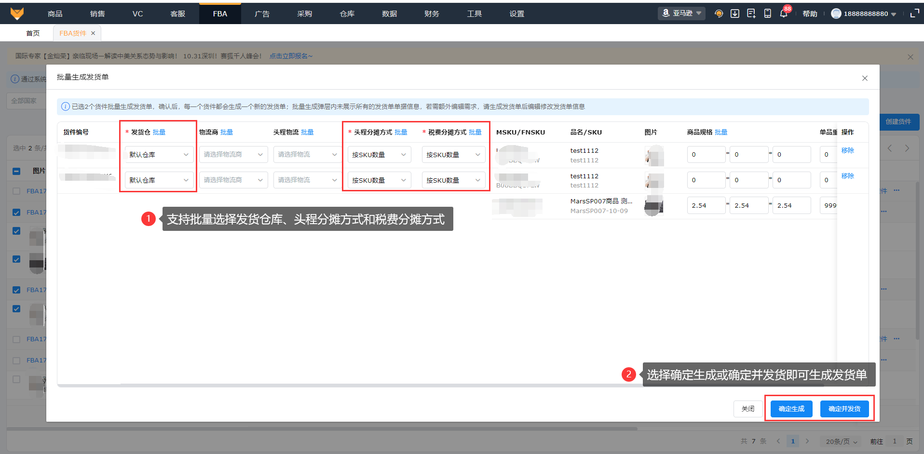This screenshot has height=454, width=924.
Task: Click the info icon in blue notice
Action: 66,107
